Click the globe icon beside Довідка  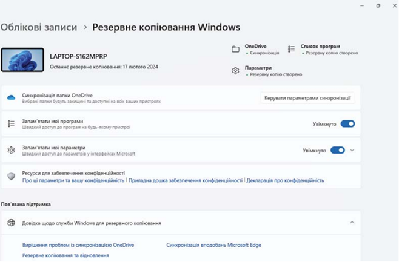click(11, 223)
